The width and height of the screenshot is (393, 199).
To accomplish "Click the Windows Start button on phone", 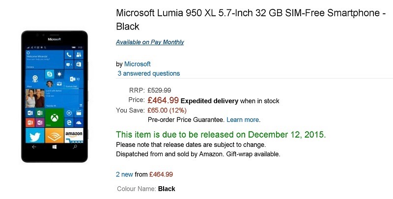I will click(x=55, y=147).
